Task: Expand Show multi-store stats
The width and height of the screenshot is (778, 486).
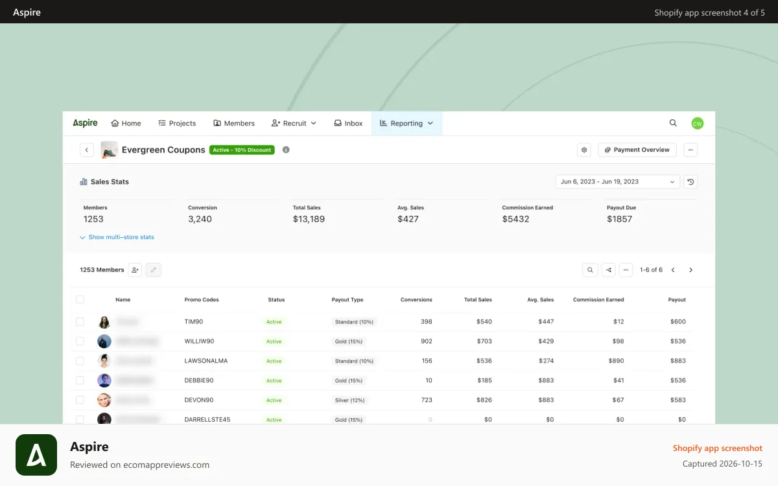Action: (117, 237)
